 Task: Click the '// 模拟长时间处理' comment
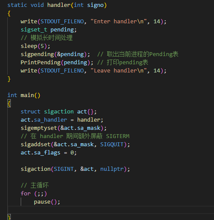coord(47,38)
